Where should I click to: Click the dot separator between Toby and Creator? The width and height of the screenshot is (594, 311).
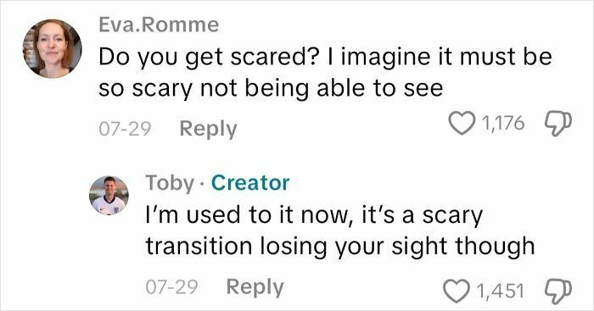[202, 185]
